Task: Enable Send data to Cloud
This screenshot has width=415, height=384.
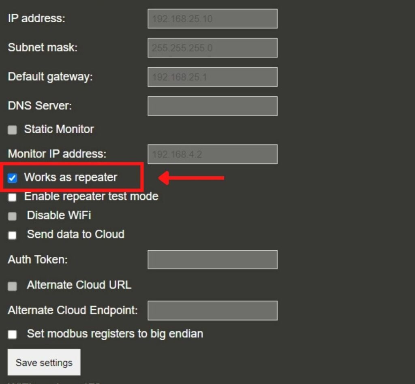Action: [x=12, y=235]
